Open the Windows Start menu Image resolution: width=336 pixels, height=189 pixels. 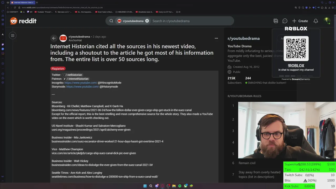pyautogui.click(x=145, y=186)
